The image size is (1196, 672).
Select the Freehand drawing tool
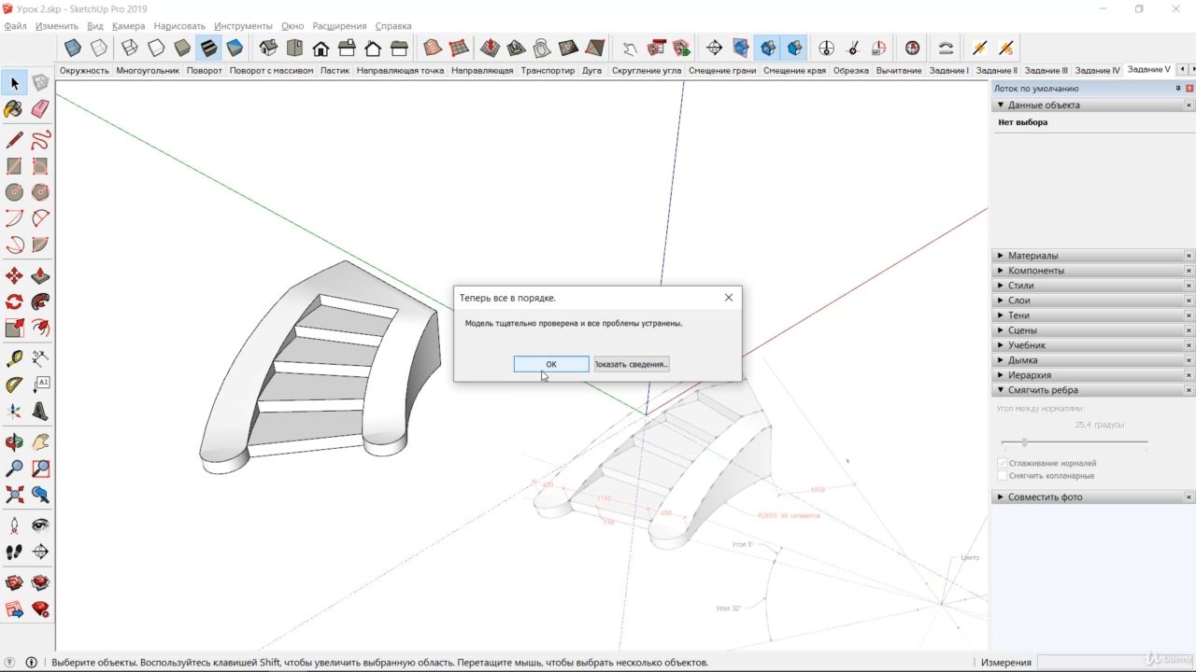click(x=40, y=140)
